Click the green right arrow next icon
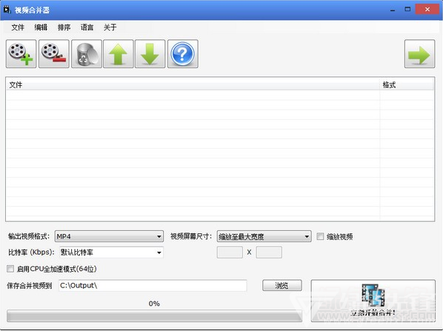The height and width of the screenshot is (331, 443). coord(419,53)
